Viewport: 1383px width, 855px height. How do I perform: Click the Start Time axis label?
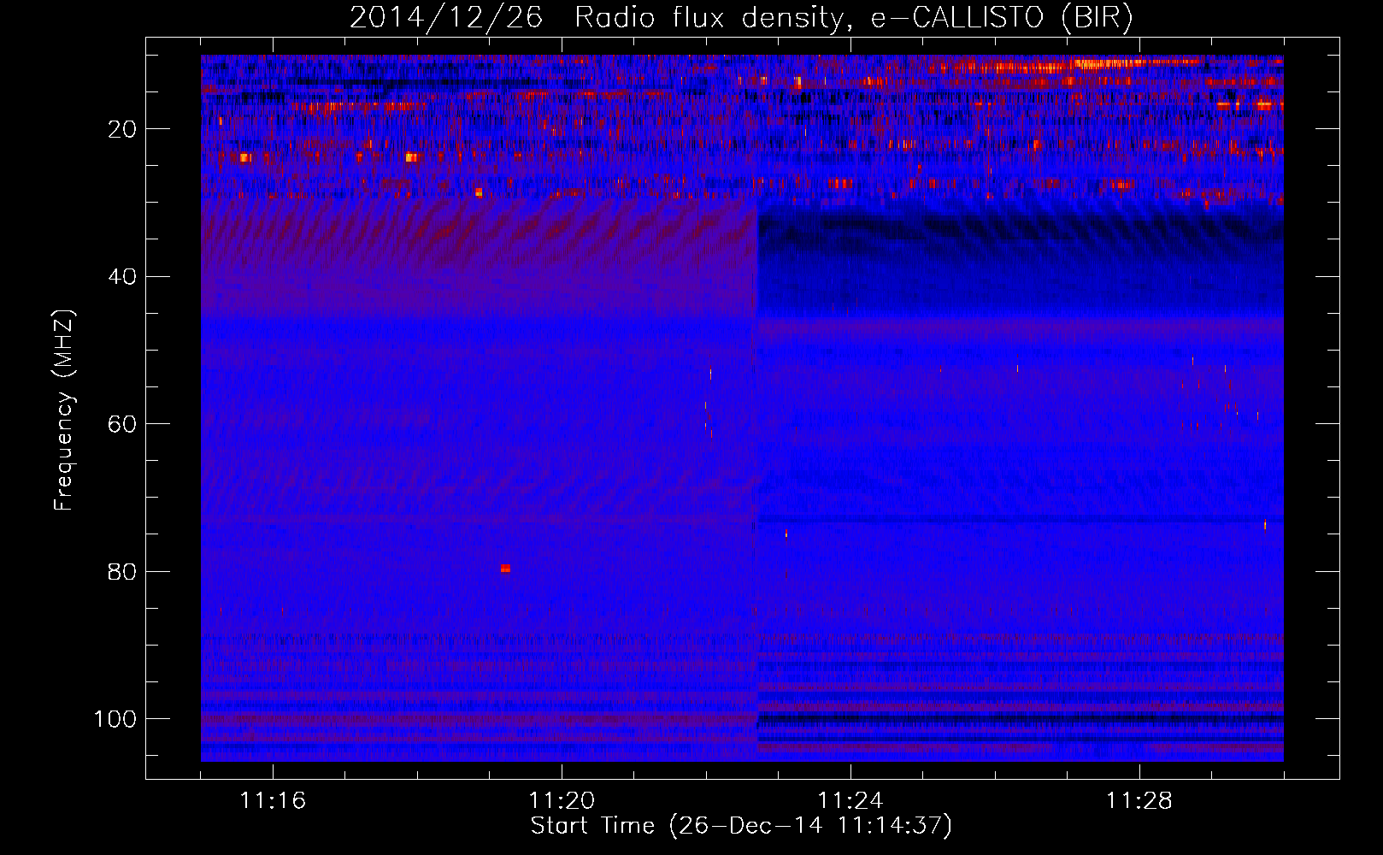pyautogui.click(x=741, y=826)
